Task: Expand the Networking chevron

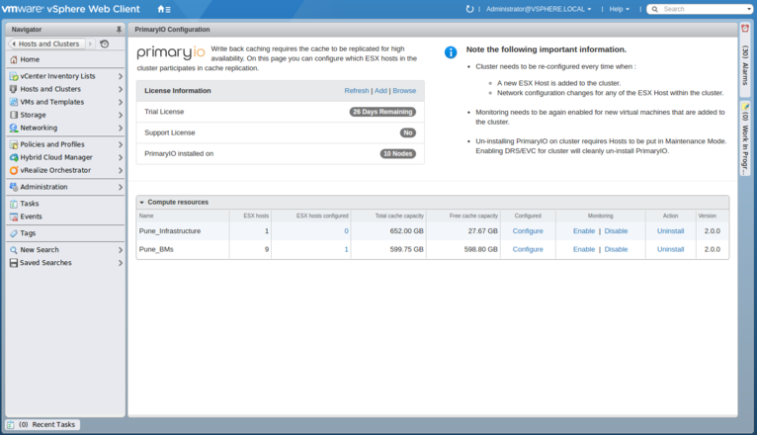Action: (121, 128)
